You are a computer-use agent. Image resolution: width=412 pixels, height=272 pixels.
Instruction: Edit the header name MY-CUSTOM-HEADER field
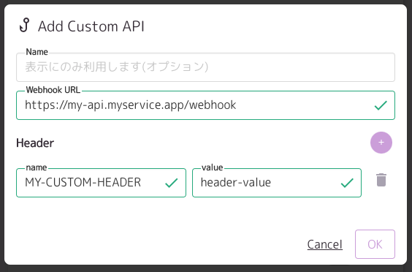click(x=101, y=183)
